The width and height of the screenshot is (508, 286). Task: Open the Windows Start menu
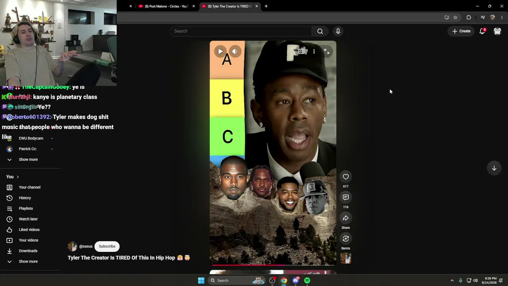pos(201,280)
